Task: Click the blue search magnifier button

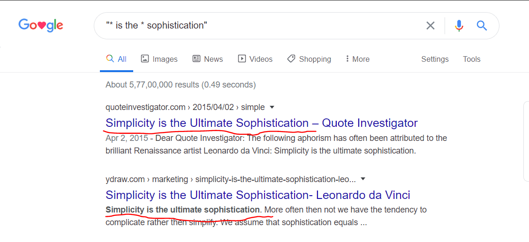Action: (x=482, y=26)
